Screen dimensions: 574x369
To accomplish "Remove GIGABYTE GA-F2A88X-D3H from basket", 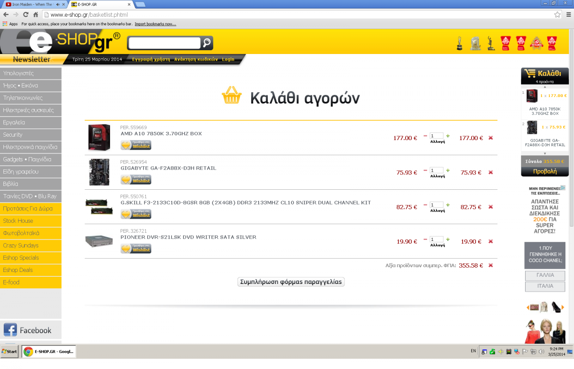I will pos(490,173).
